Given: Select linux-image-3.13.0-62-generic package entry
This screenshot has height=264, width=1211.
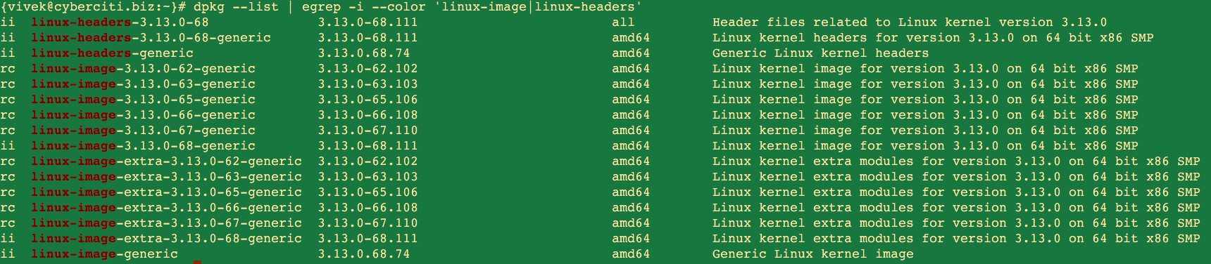Looking at the screenshot, I should tap(143, 69).
